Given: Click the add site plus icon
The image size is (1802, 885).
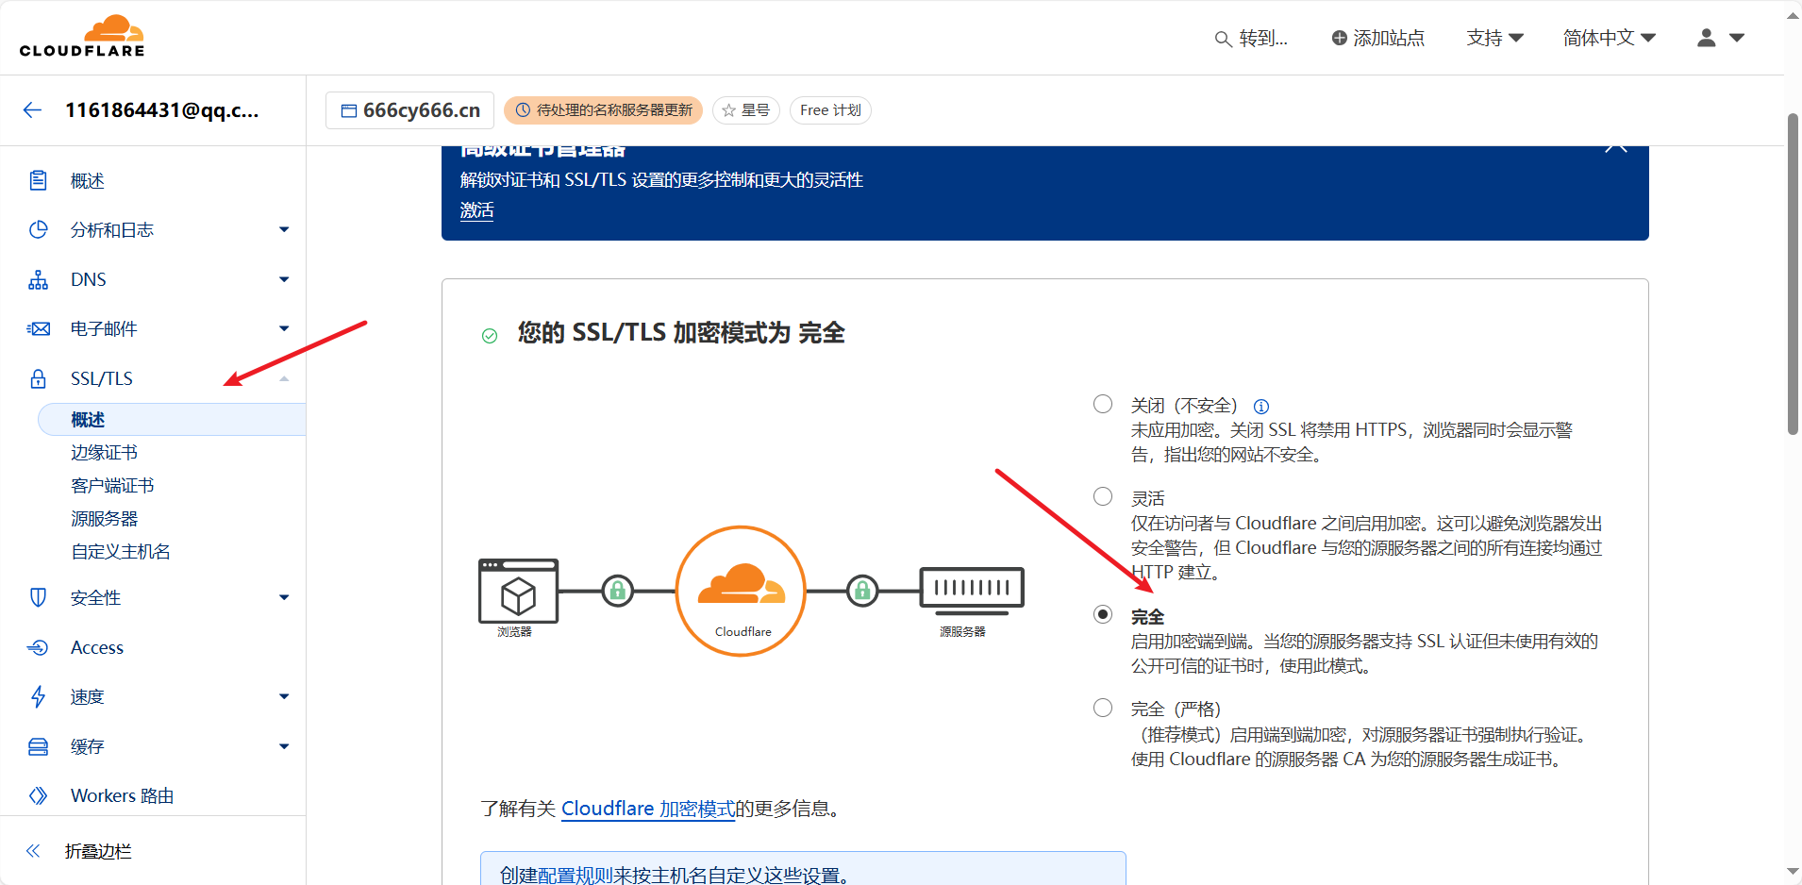Looking at the screenshot, I should click(x=1339, y=38).
